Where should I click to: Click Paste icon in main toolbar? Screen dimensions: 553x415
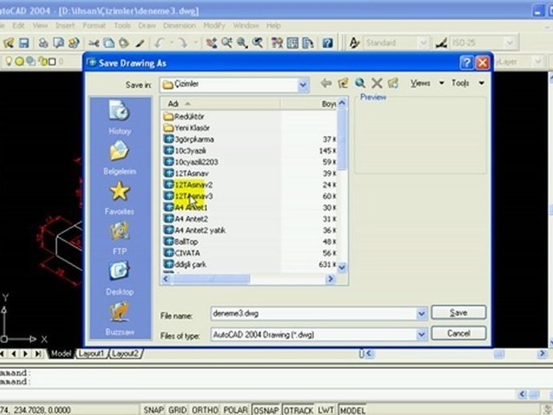[x=124, y=43]
